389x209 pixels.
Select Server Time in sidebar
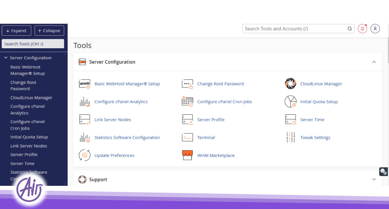pyautogui.click(x=22, y=163)
